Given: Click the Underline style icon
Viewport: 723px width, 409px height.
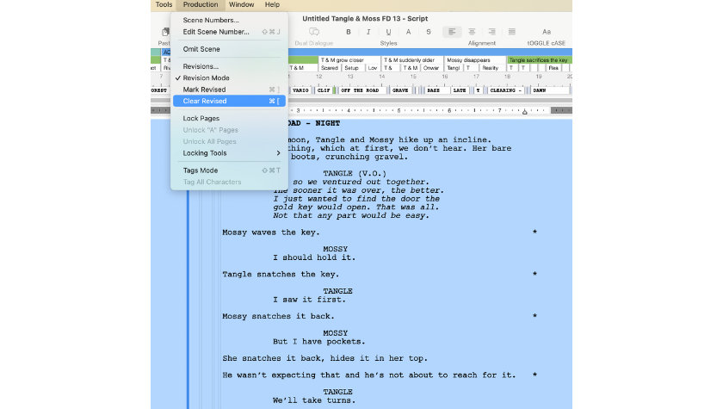Looking at the screenshot, I should point(388,32).
